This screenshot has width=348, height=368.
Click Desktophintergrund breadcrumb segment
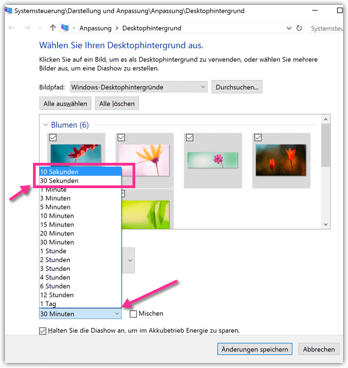pyautogui.click(x=152, y=28)
